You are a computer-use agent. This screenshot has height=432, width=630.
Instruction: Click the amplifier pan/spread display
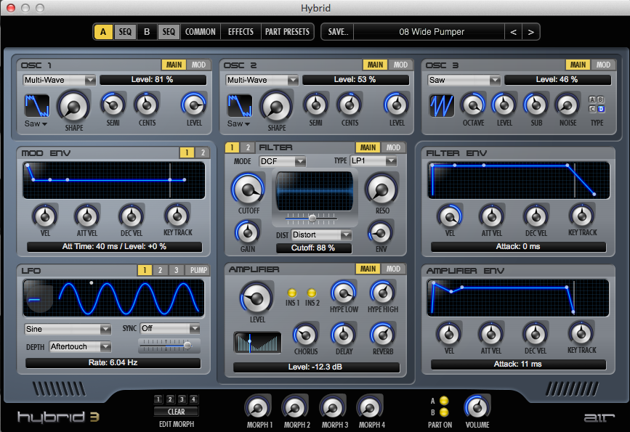(x=257, y=343)
